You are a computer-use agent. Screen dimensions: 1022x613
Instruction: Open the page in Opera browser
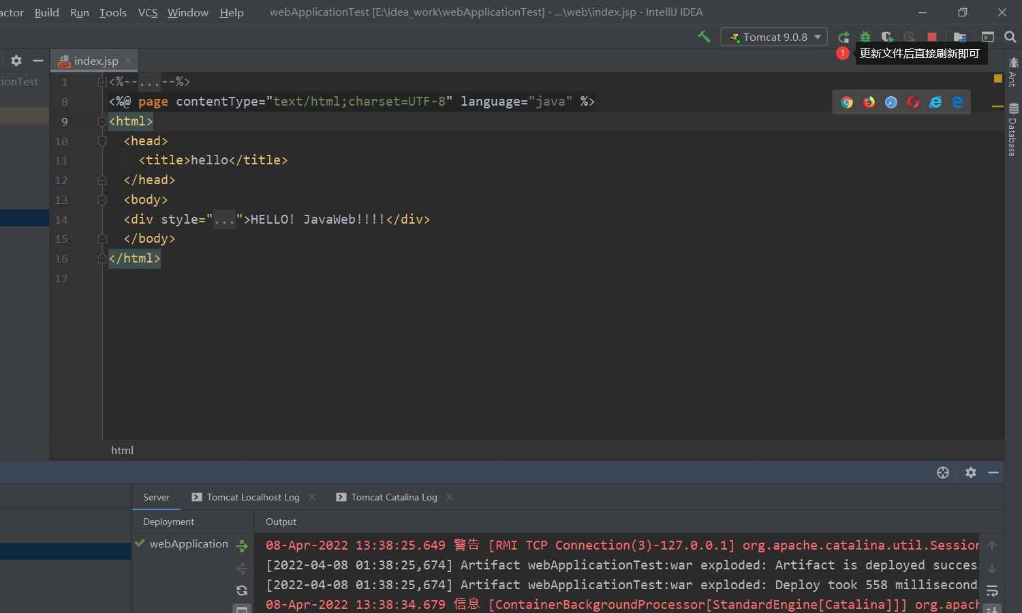(913, 102)
